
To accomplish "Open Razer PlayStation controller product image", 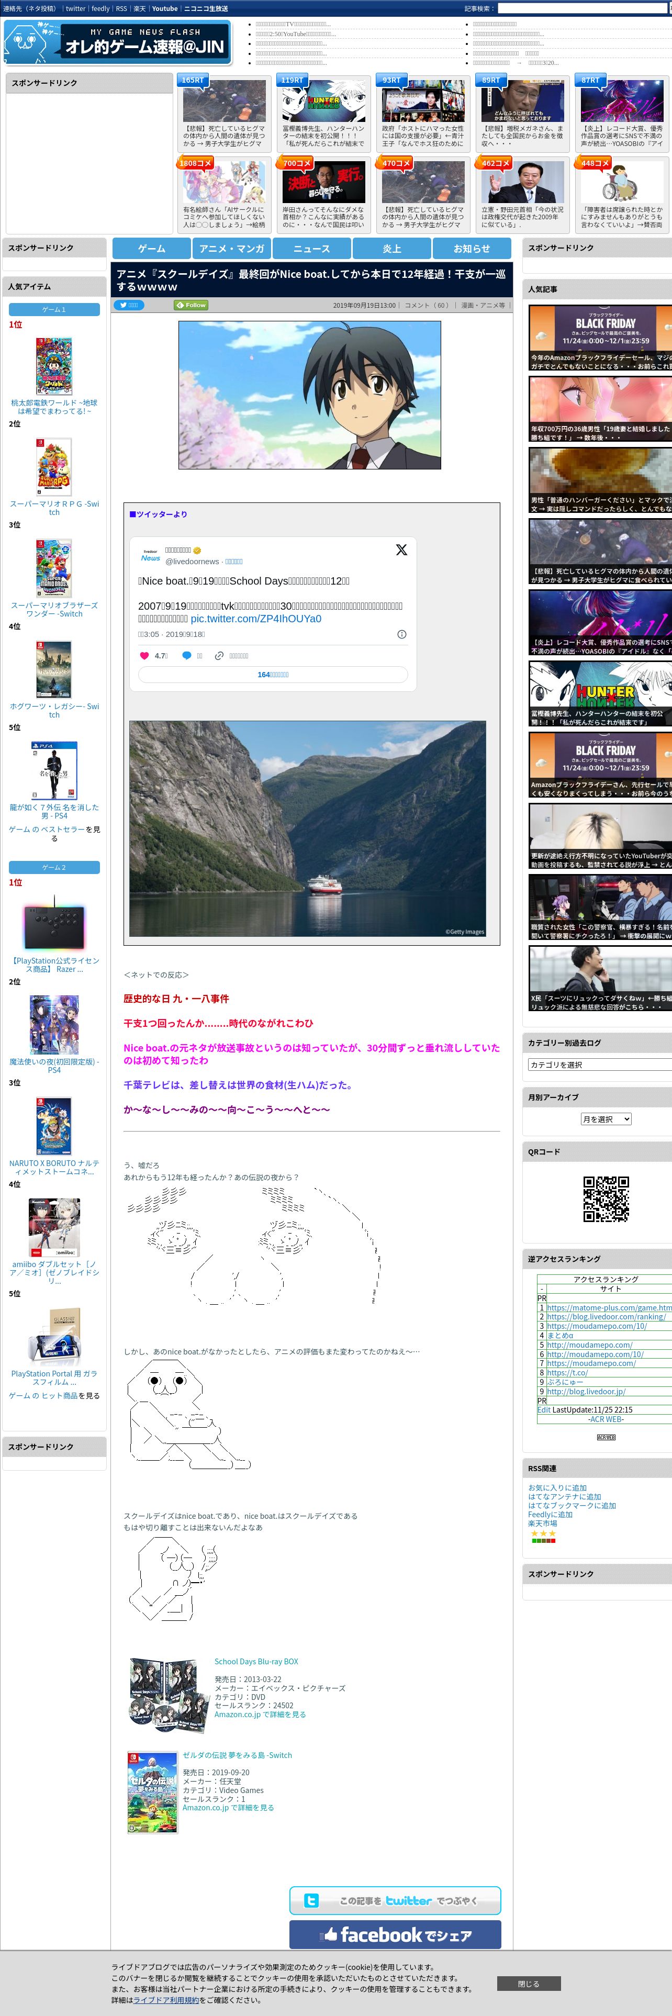I will point(54,924).
